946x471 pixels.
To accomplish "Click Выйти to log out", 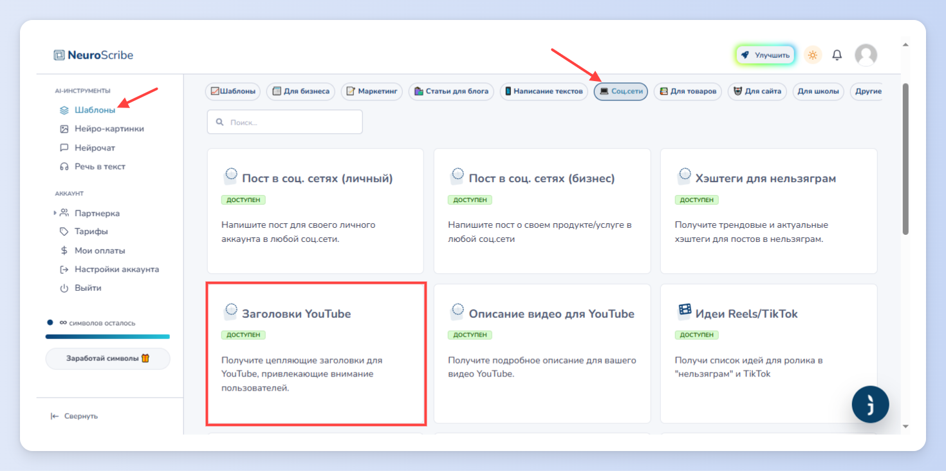I will tap(88, 288).
